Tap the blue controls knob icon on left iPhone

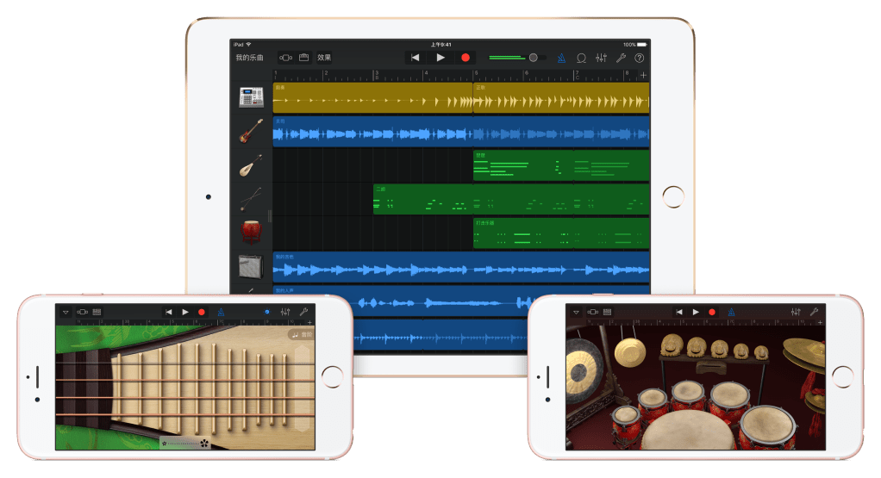pyautogui.click(x=267, y=312)
